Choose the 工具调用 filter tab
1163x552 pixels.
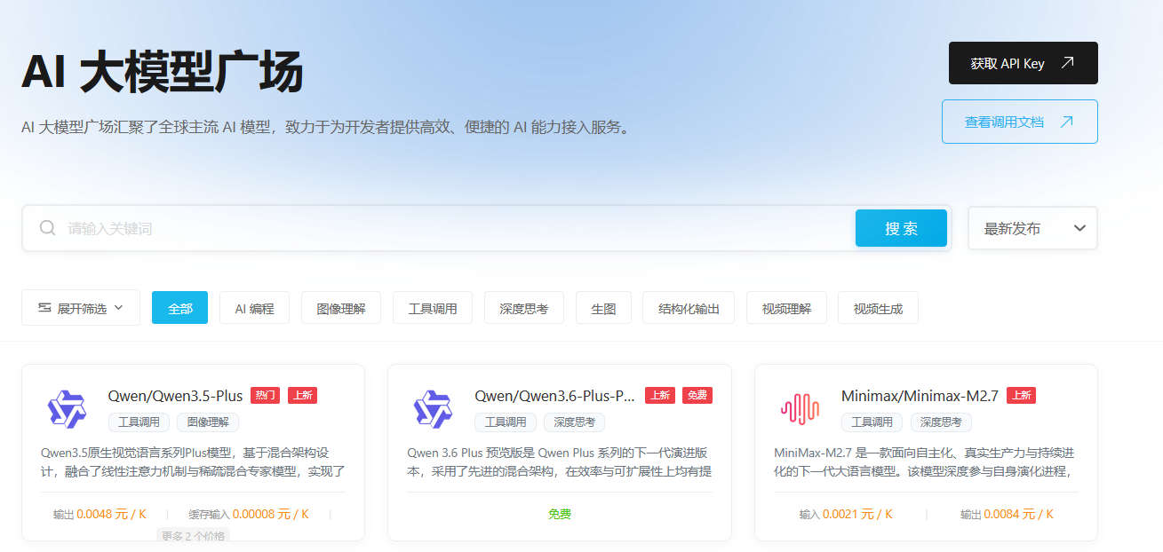click(433, 308)
